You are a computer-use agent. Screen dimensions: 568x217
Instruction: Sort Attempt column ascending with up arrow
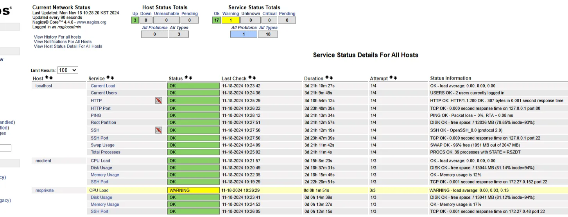click(x=391, y=78)
